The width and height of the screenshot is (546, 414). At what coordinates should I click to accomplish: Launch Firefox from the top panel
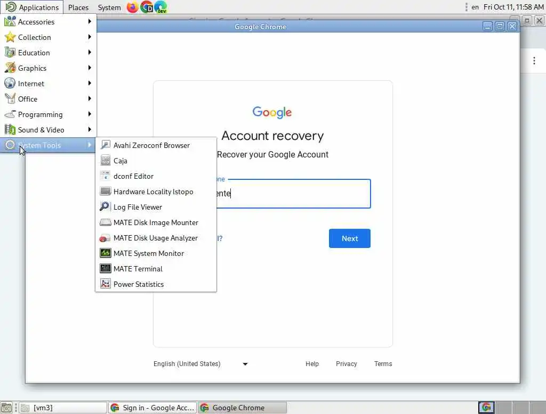(132, 7)
